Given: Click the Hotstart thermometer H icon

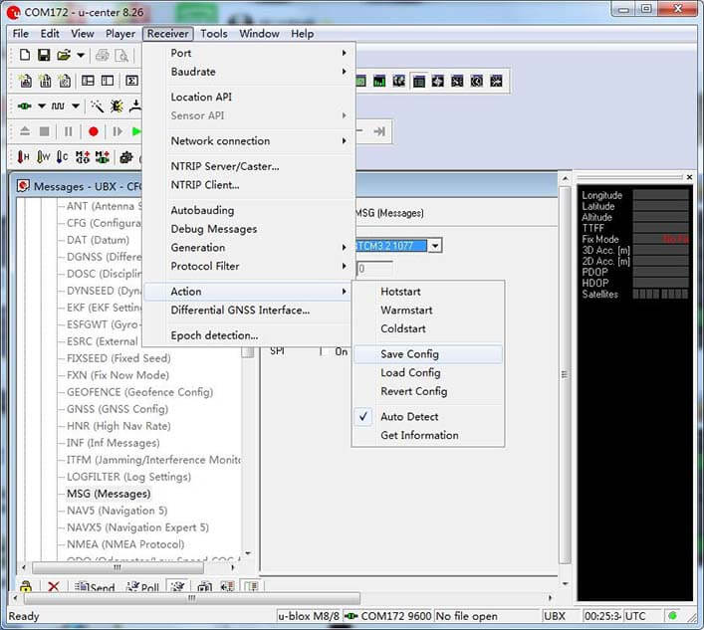Looking at the screenshot, I should (x=23, y=157).
